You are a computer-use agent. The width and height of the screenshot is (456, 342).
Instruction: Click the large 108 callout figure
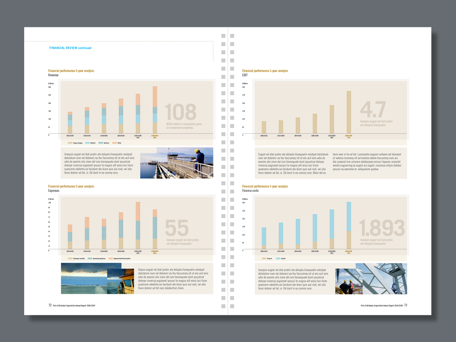coord(181,112)
